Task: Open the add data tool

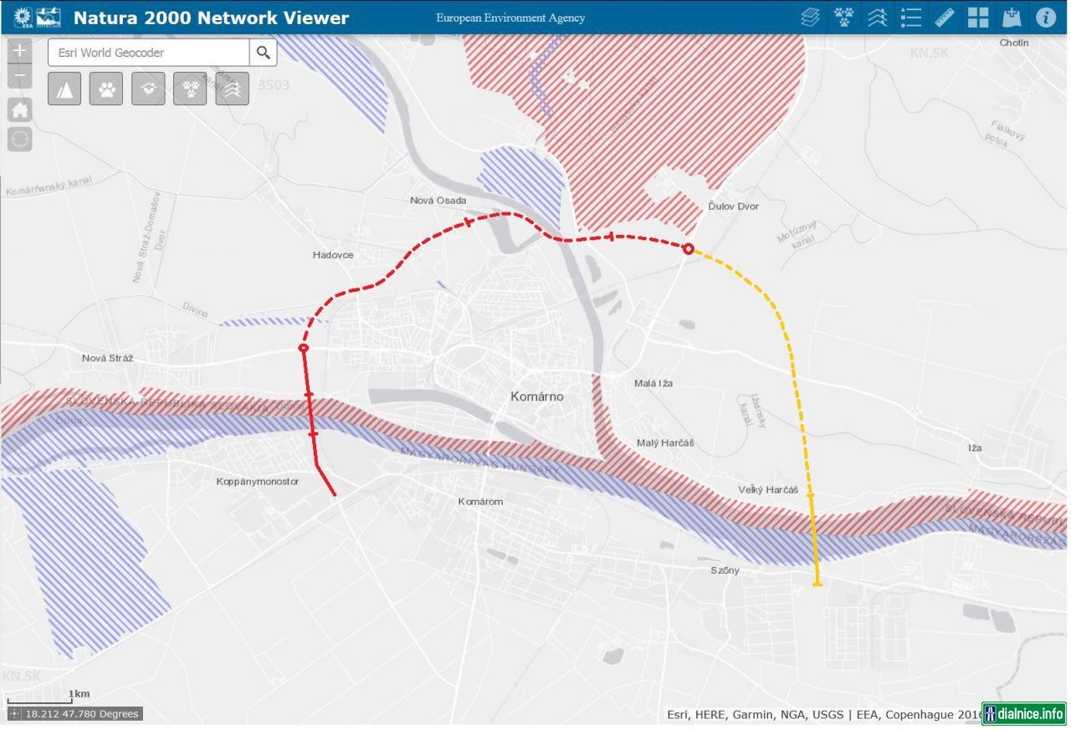Action: coord(1012,17)
